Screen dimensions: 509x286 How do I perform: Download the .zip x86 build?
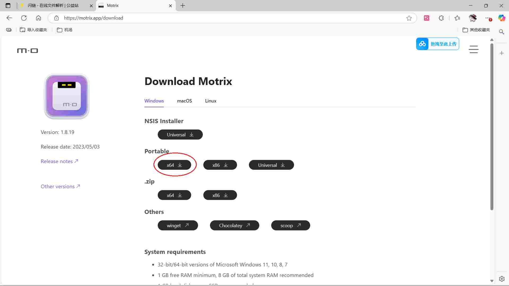pyautogui.click(x=220, y=195)
